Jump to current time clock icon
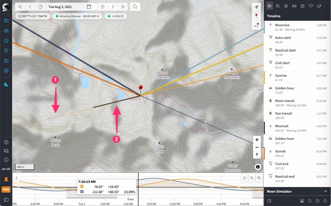This screenshot has width=331, height=206. tap(40, 7)
